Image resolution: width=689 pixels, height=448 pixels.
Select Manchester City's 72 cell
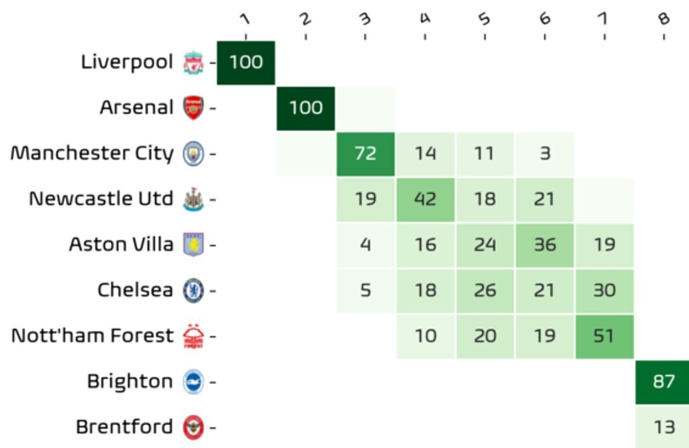pos(366,154)
